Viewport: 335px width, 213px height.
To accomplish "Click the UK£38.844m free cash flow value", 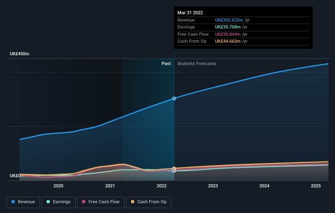I will 228,34.
